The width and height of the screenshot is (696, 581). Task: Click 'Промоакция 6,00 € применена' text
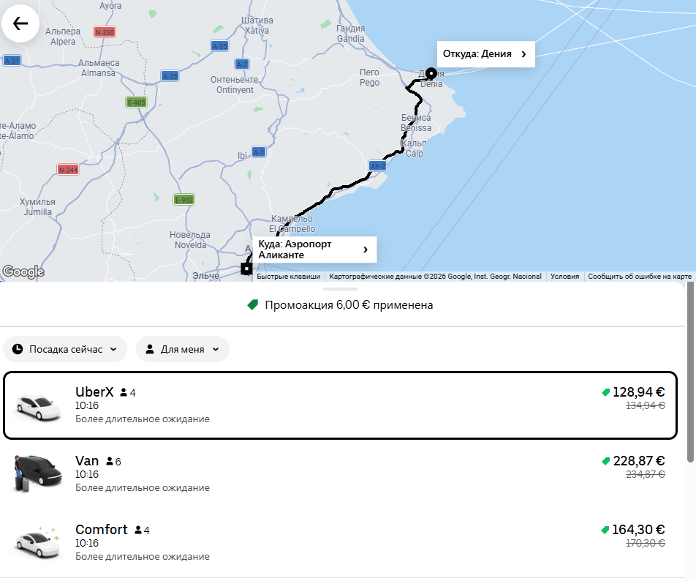point(349,305)
